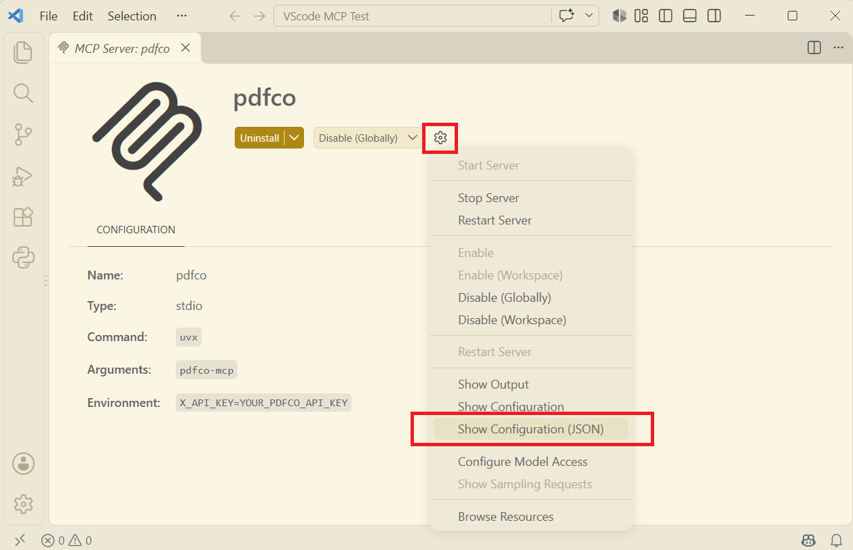Click the Disable (Globally) button
The image size is (853, 550).
358,138
